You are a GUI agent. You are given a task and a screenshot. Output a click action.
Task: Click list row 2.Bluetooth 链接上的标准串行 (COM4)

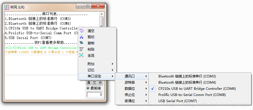pyautogui.click(x=38, y=24)
